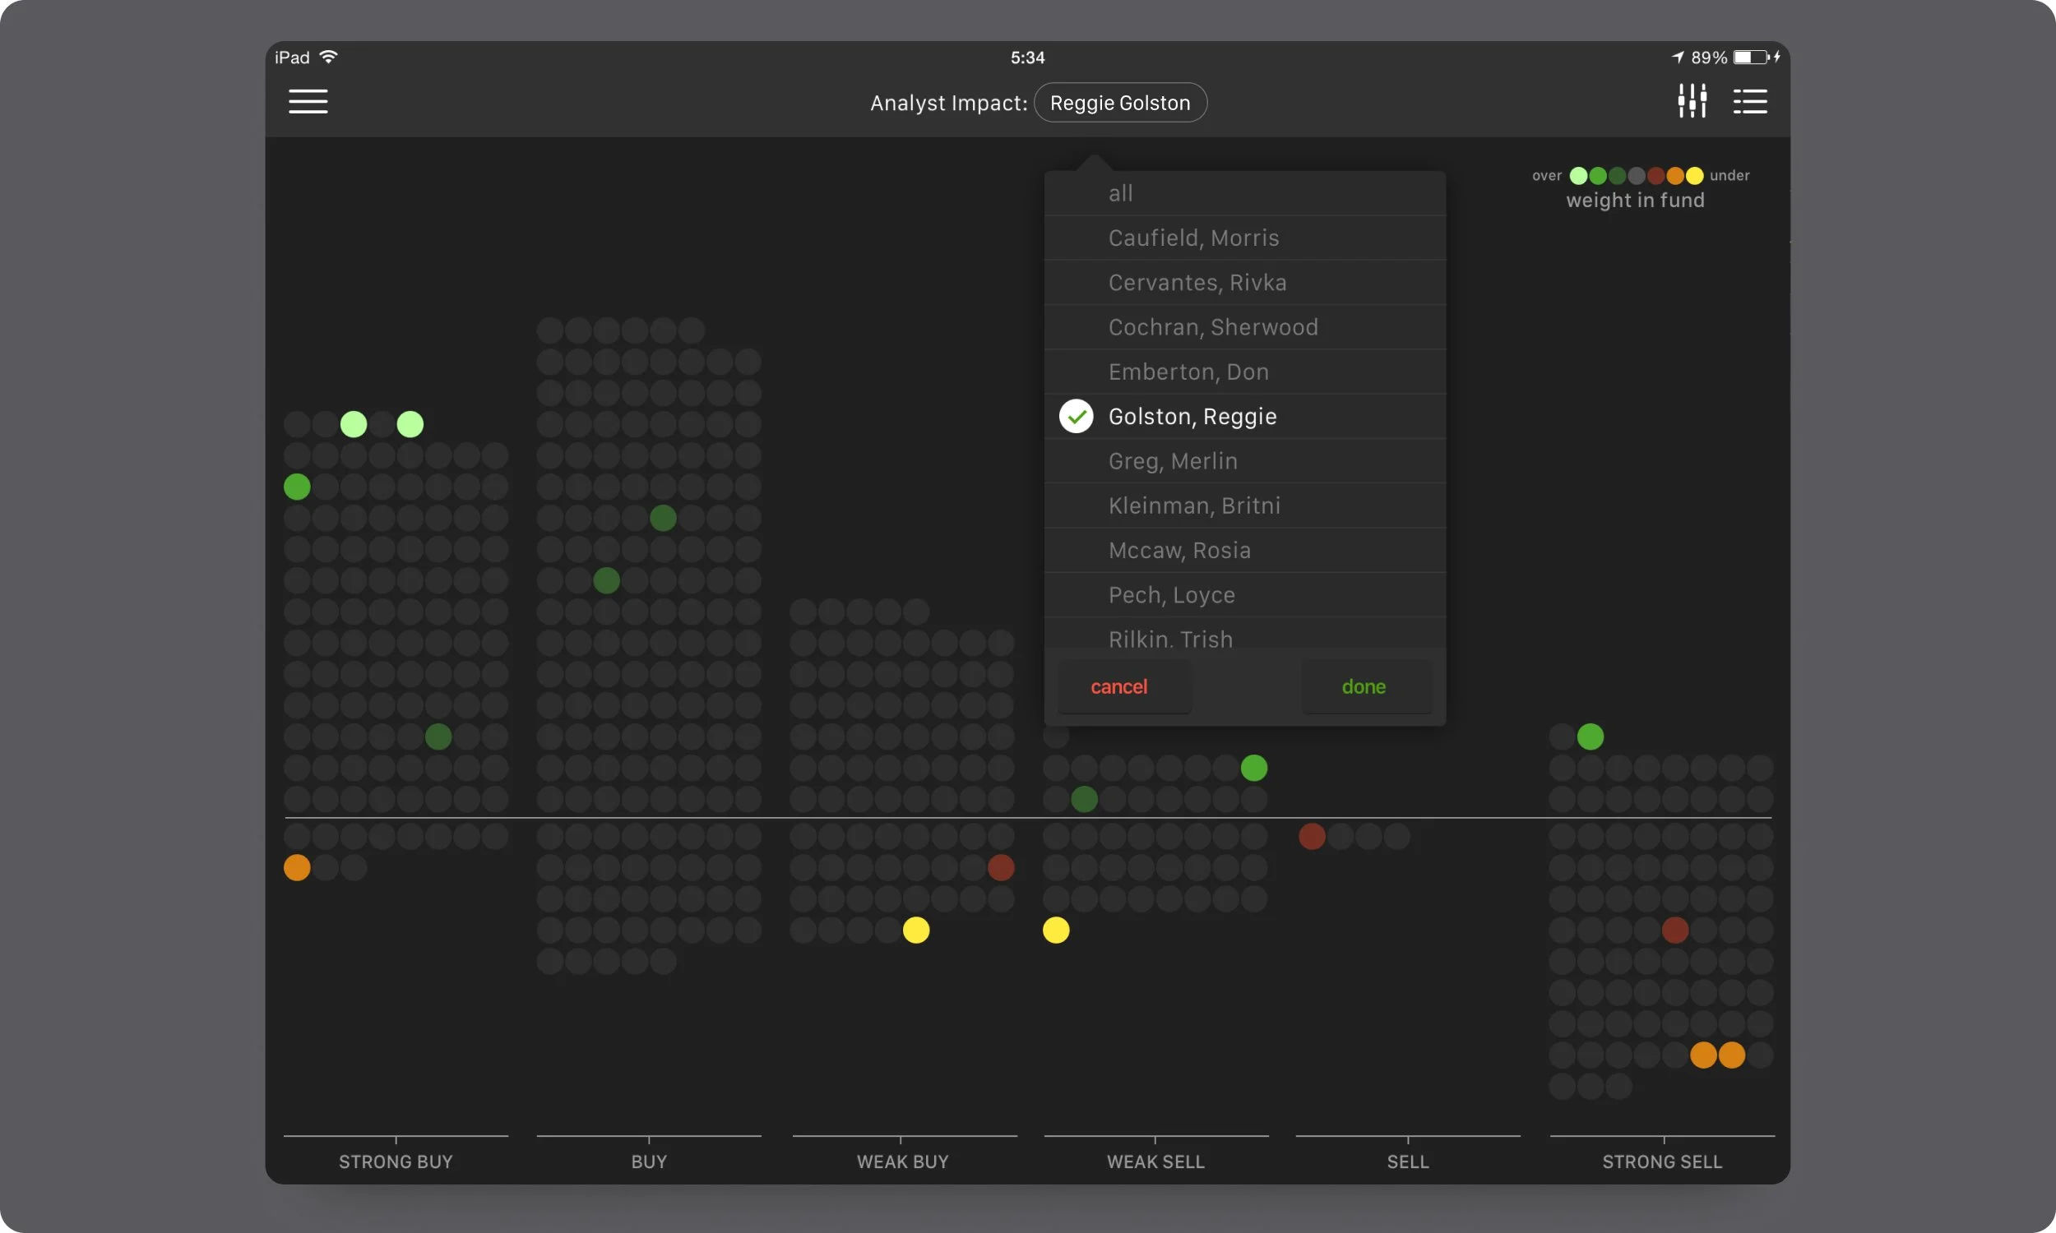Tap the location arrow status icon

tap(1677, 58)
